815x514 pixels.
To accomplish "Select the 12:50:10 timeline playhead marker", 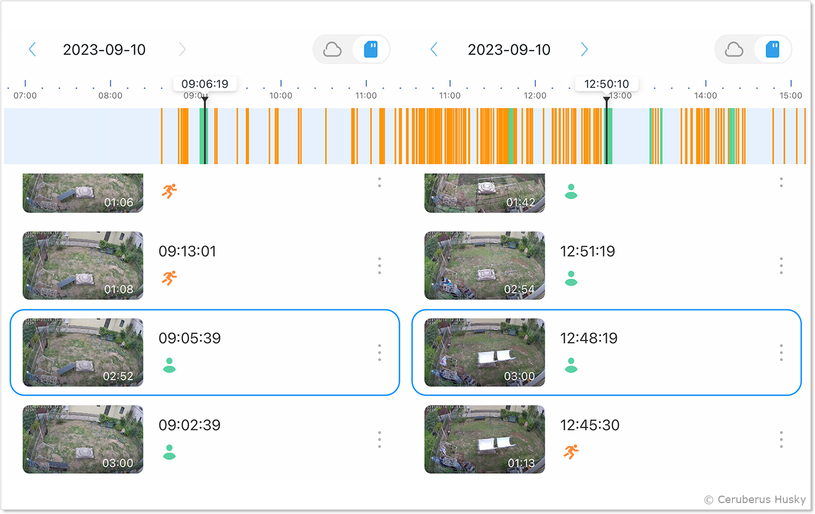I will 607,84.
